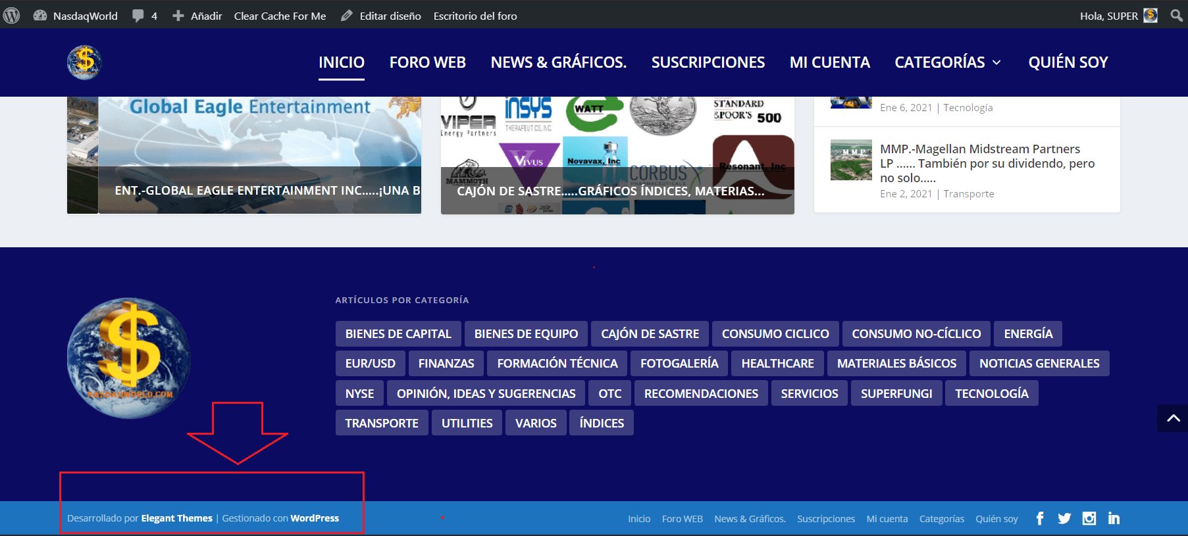View the 4 pending comments

point(145,16)
